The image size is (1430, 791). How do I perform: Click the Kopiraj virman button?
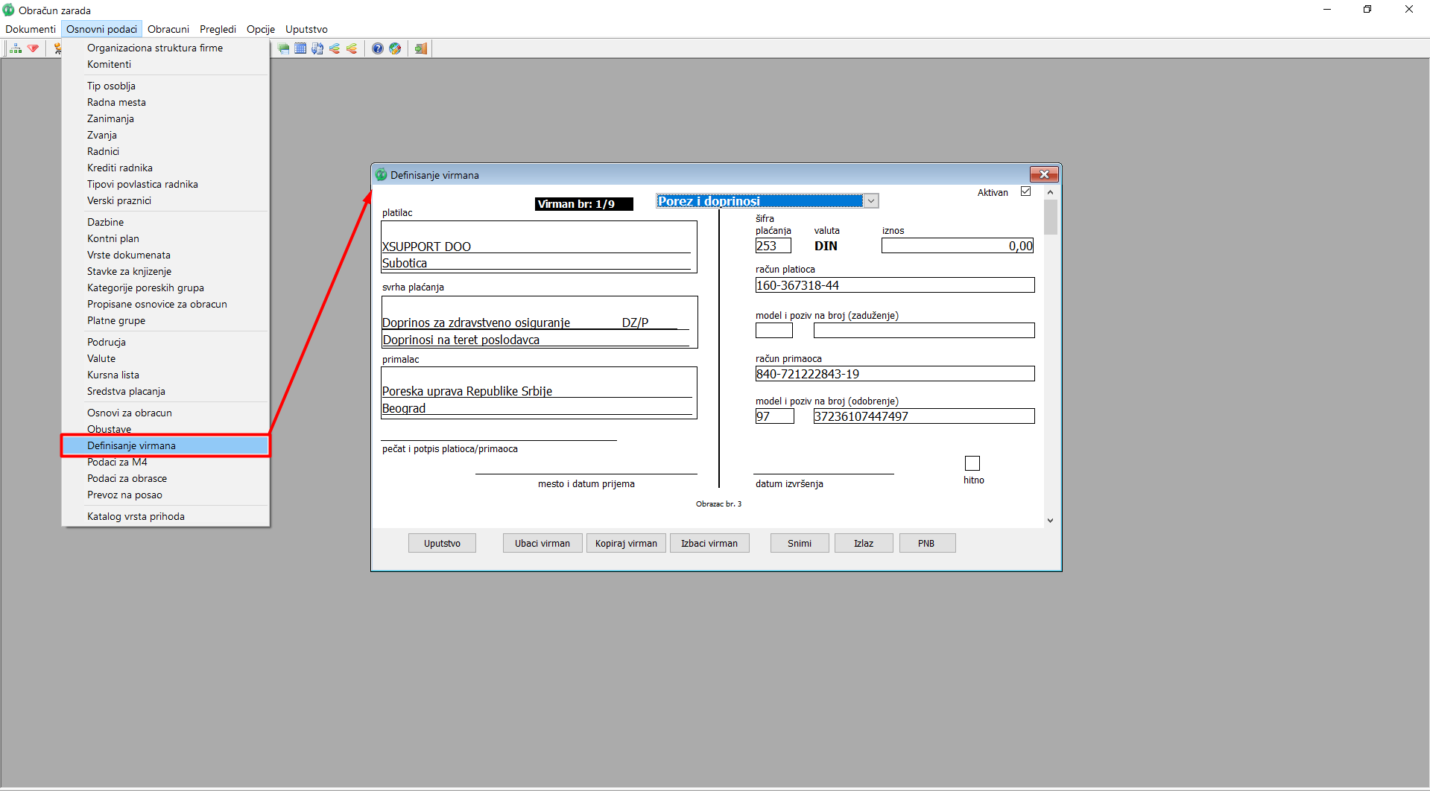point(626,543)
